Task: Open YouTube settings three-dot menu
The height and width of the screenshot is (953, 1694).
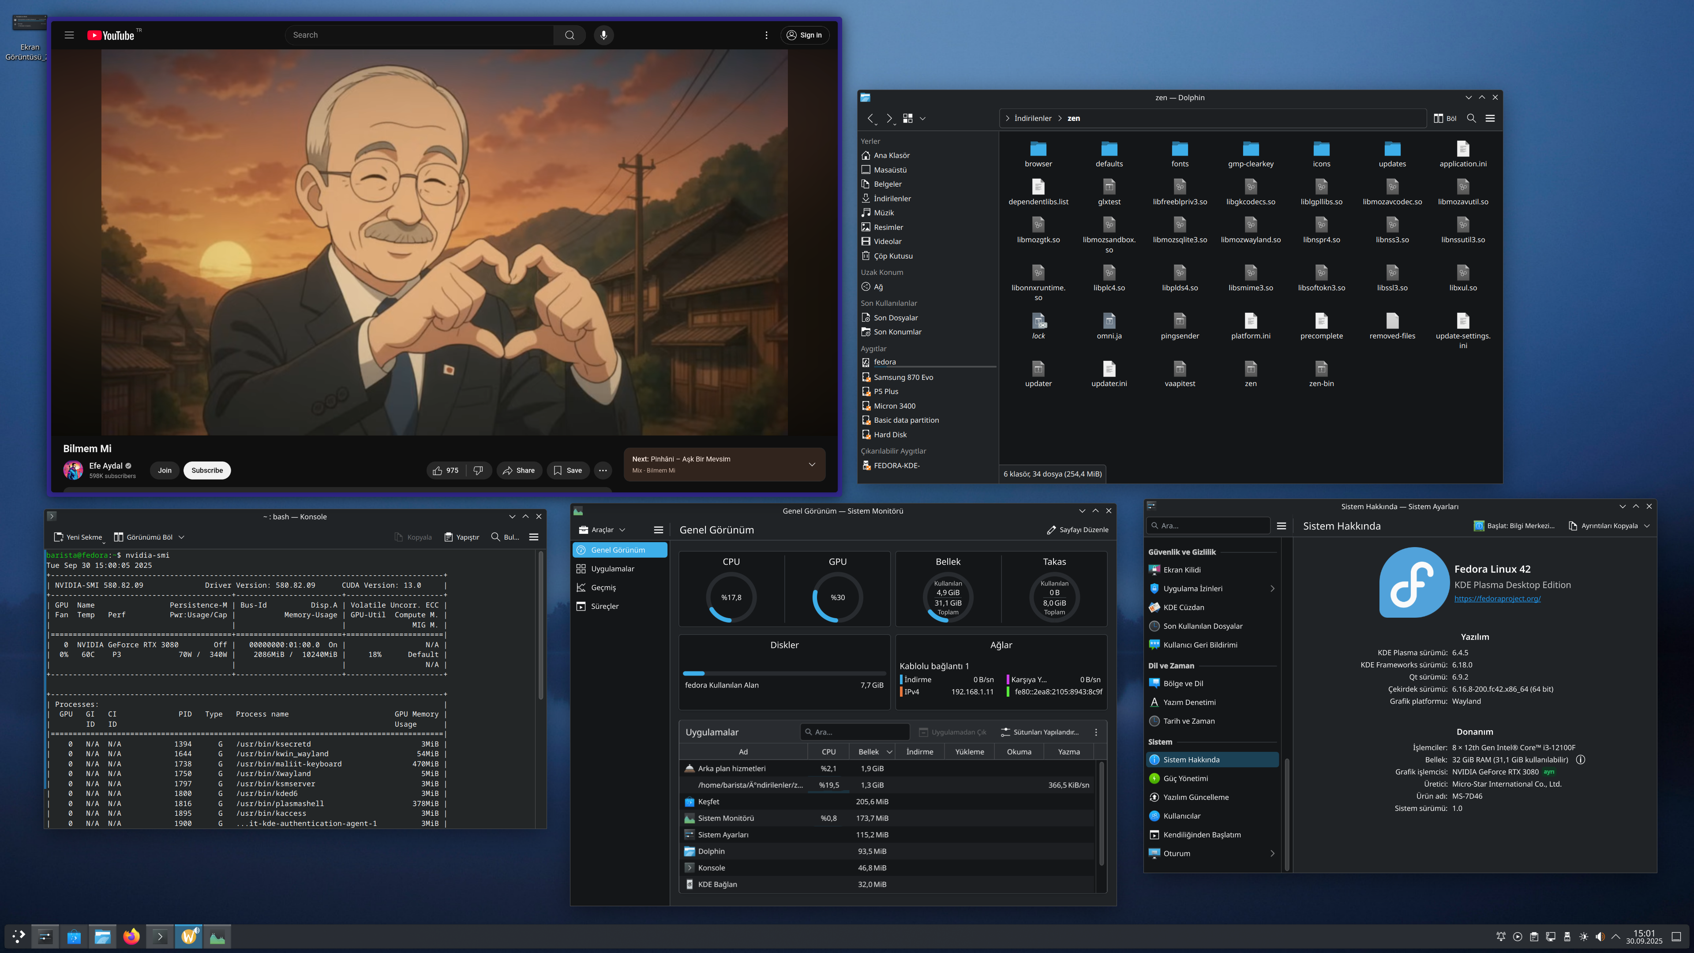Action: 766,35
